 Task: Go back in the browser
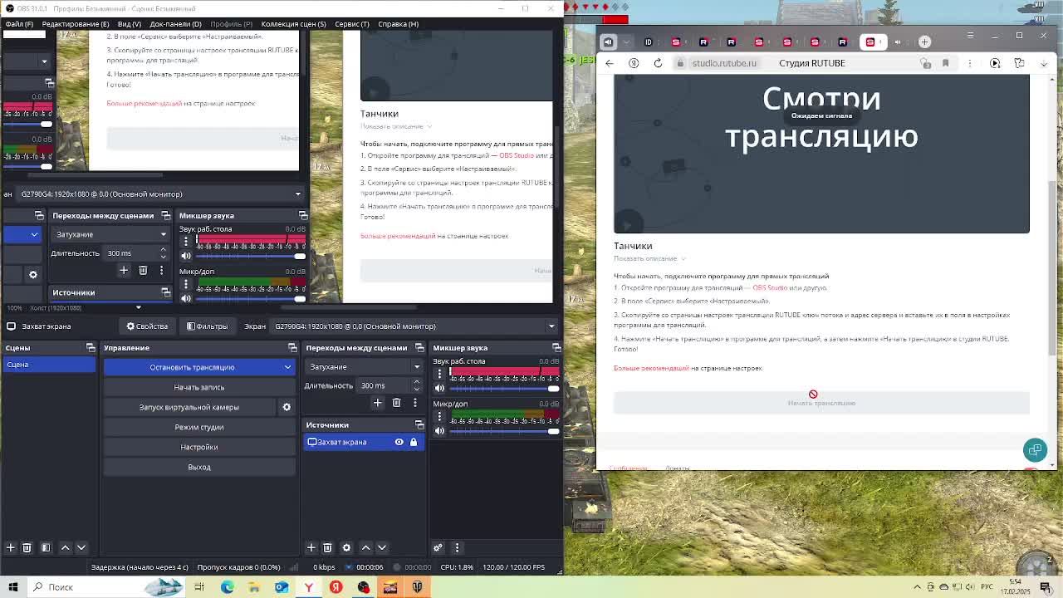pyautogui.click(x=610, y=63)
